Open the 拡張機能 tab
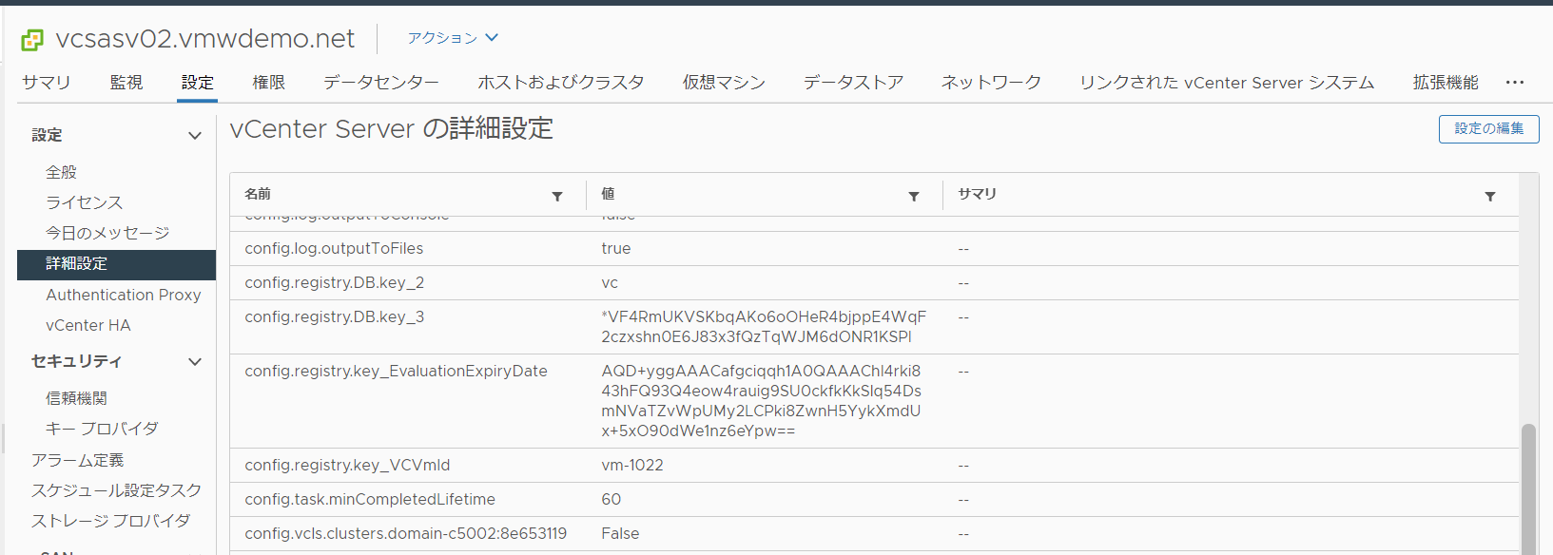 1446,83
